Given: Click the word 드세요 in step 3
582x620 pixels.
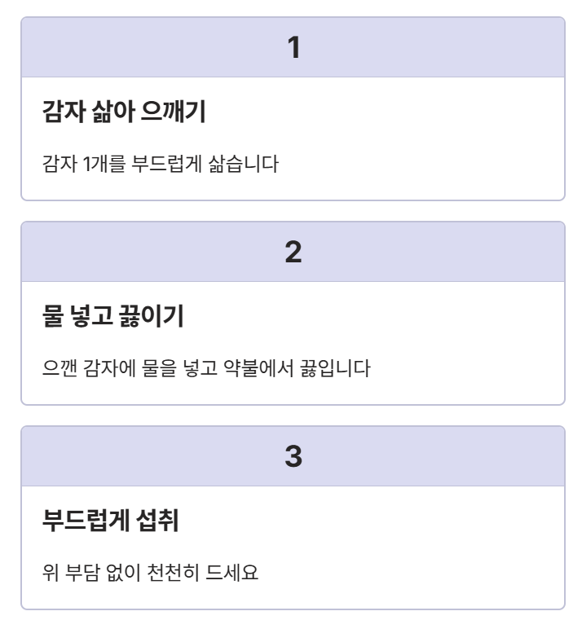Looking at the screenshot, I should point(231,573).
